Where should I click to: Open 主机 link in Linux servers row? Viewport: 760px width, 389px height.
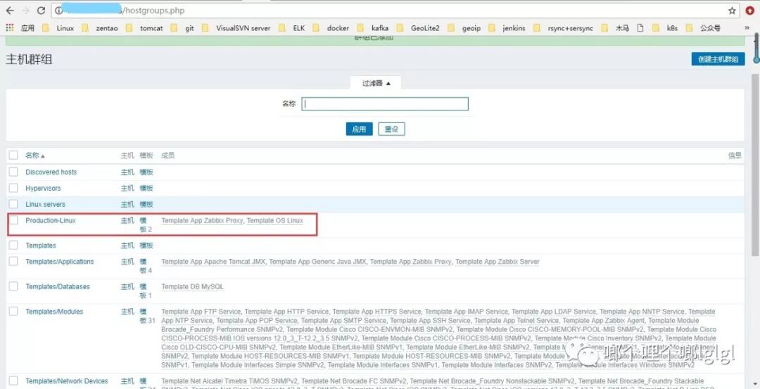click(127, 205)
